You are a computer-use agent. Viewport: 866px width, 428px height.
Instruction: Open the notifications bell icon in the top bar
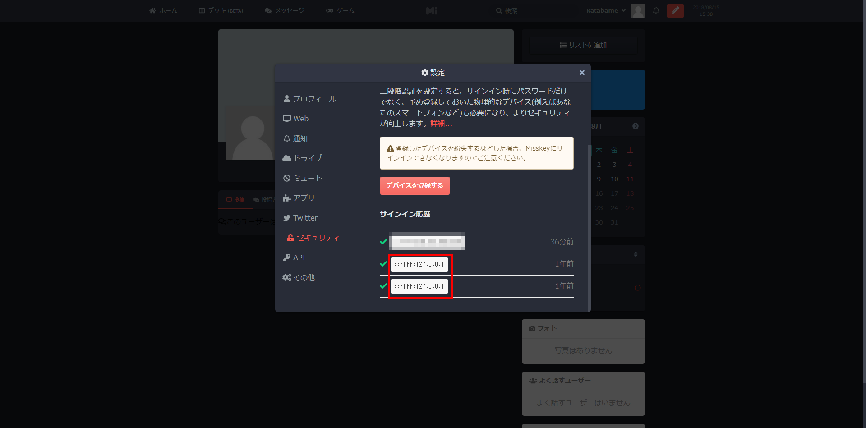pyautogui.click(x=656, y=10)
